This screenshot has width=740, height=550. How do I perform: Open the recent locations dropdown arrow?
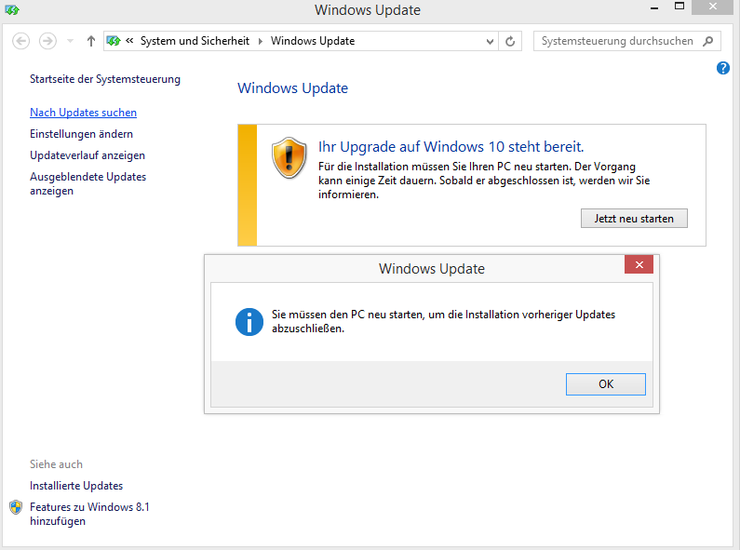71,41
